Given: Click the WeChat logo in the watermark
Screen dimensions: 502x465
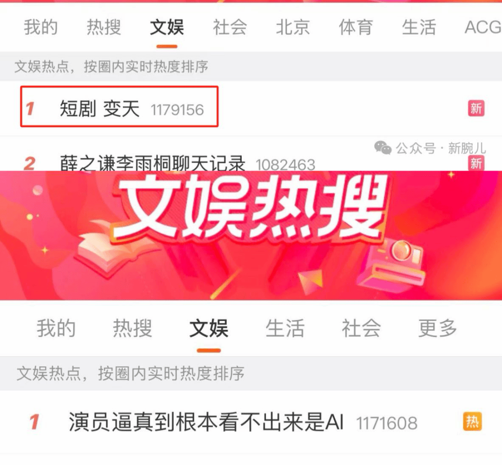Looking at the screenshot, I should coord(383,148).
